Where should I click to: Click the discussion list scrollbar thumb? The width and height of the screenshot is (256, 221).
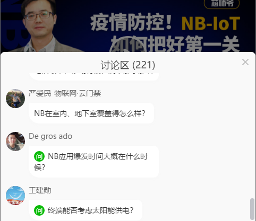tap(252, 209)
